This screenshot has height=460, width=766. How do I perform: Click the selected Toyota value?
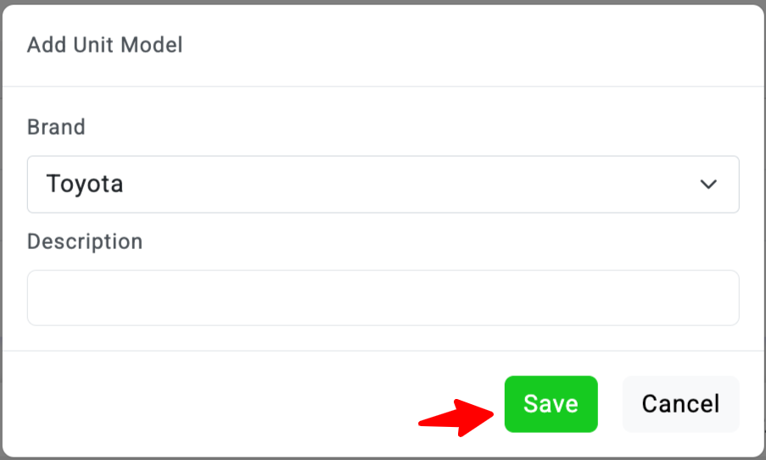point(85,184)
